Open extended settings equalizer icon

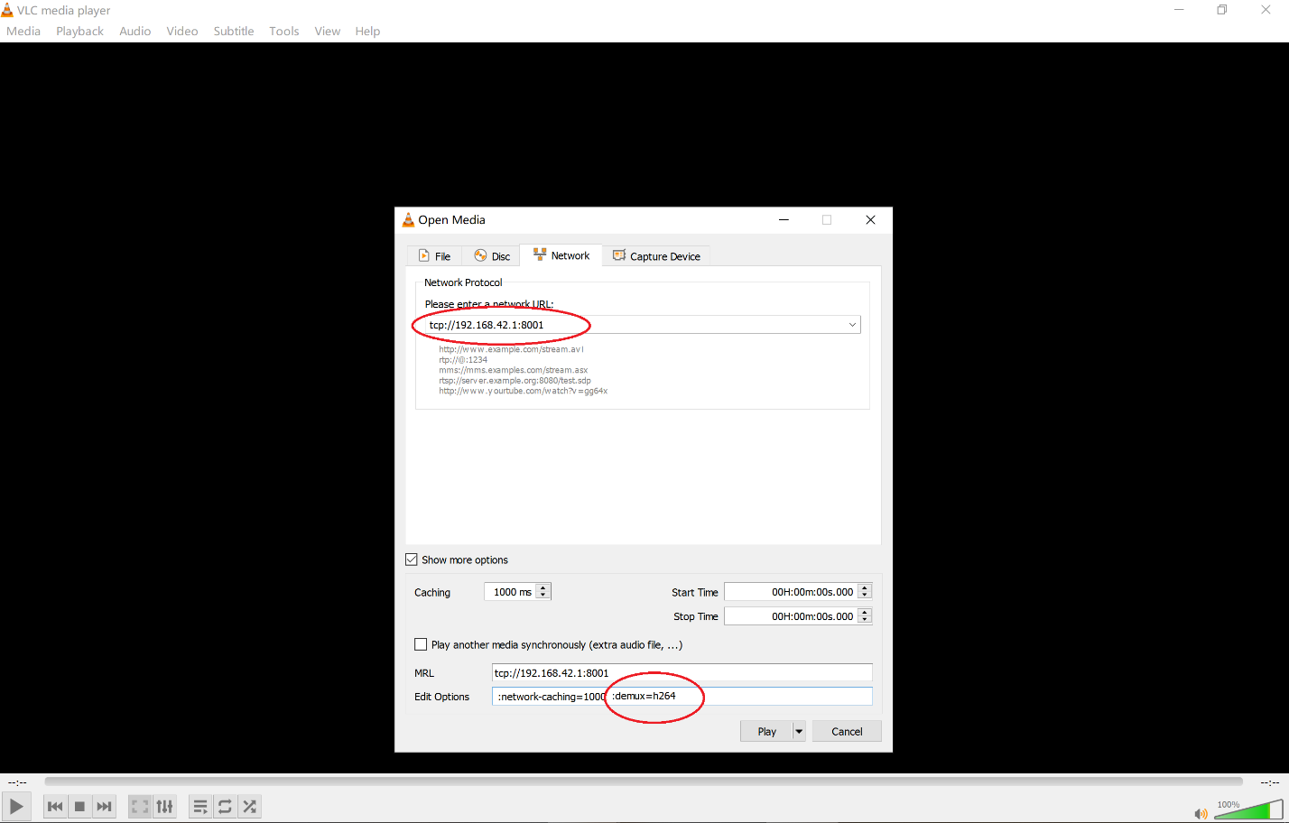point(164,806)
